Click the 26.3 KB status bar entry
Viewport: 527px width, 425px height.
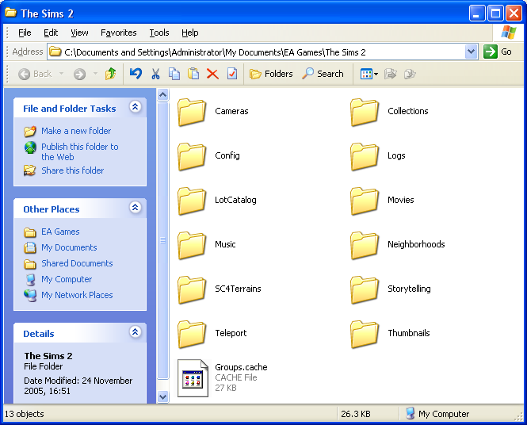point(356,414)
